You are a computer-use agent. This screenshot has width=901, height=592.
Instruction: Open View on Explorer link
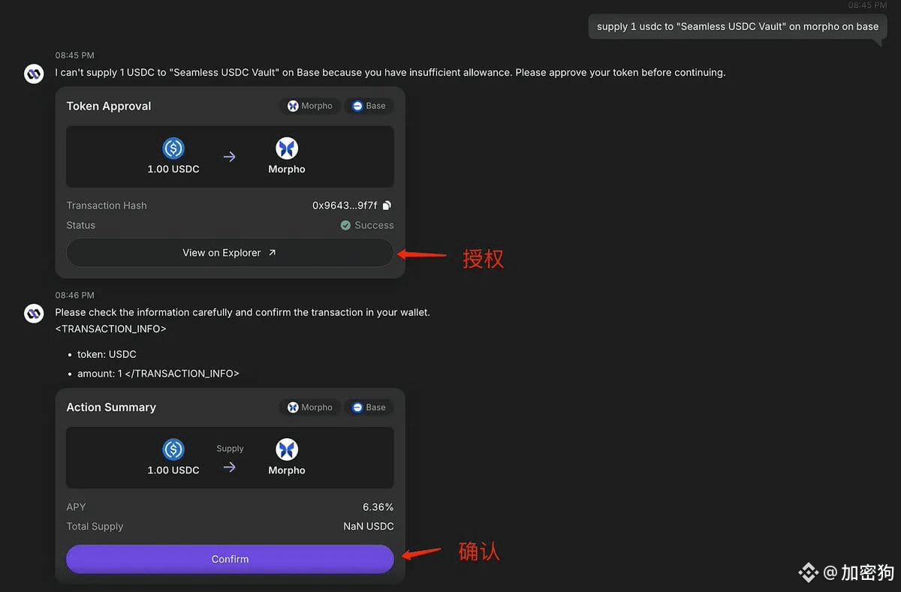point(230,253)
